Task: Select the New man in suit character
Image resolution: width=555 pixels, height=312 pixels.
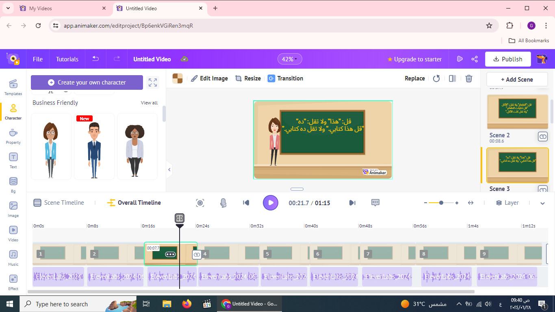Action: pos(94,146)
